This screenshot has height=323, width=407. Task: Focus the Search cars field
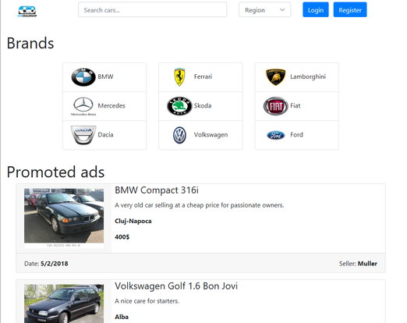(152, 10)
